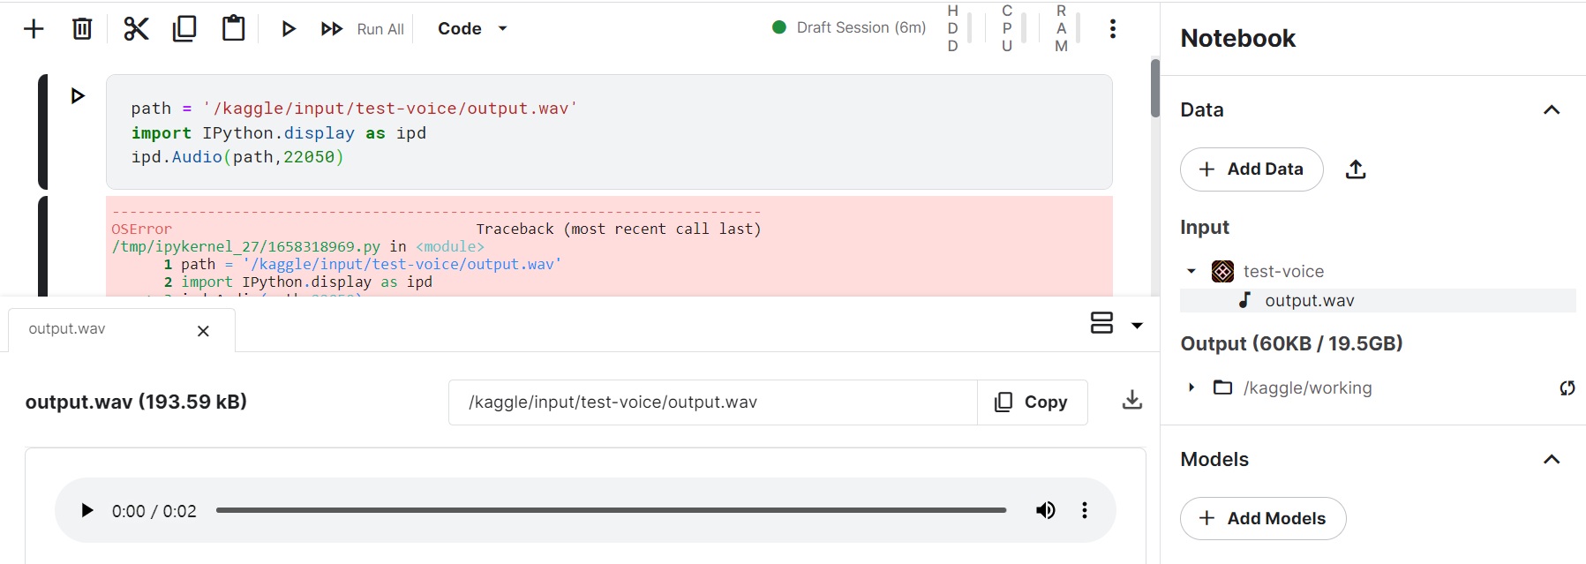Click the Add Data button

point(1251,169)
